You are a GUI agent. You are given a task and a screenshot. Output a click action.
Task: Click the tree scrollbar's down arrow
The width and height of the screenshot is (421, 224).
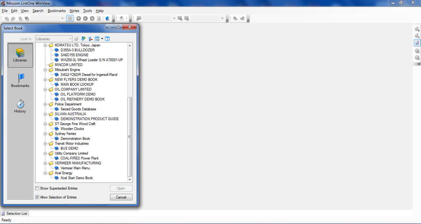[130, 180]
